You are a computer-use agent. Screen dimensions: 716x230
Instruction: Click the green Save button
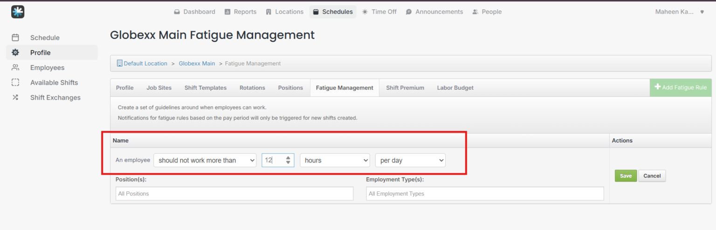[626, 176]
